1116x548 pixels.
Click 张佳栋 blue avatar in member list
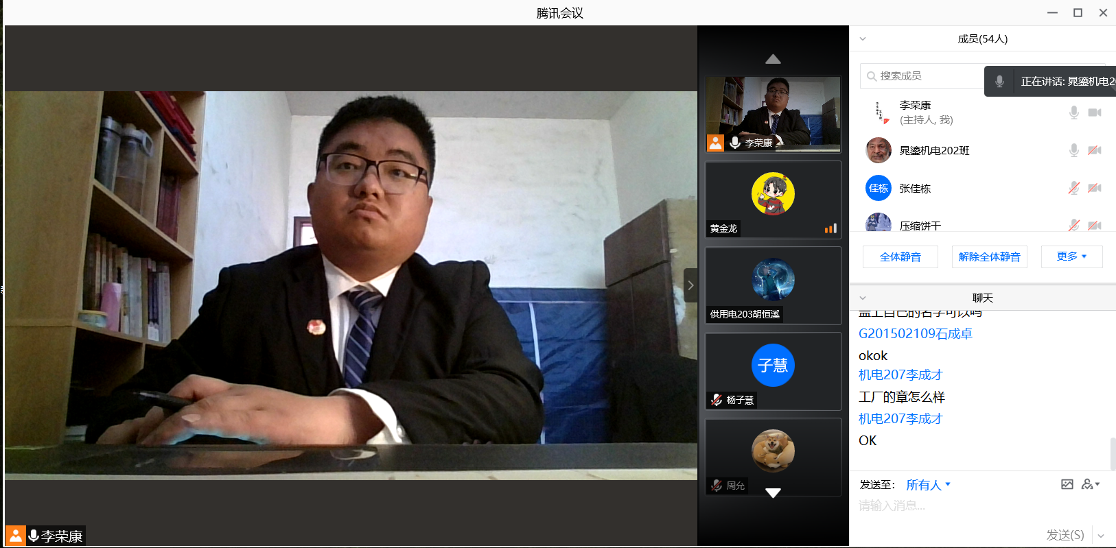point(879,188)
